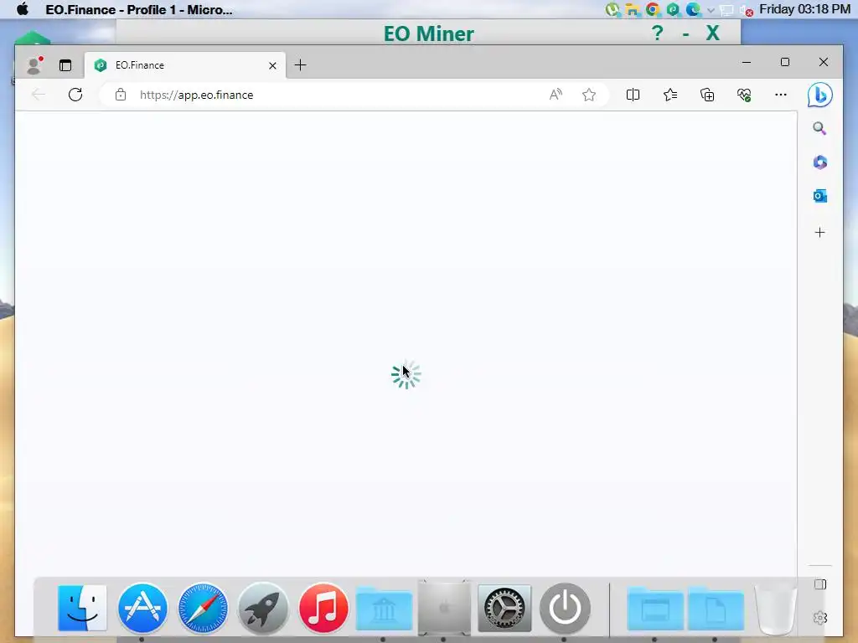
Task: Open Favorites list
Action: [x=669, y=95]
